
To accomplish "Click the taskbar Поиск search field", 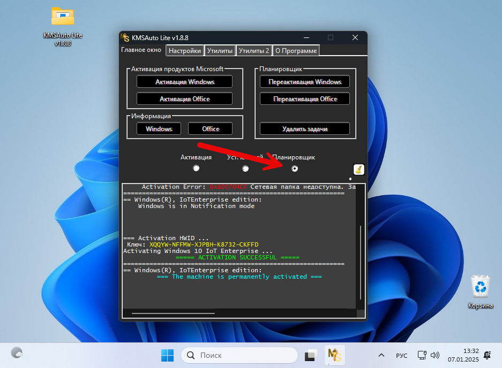I will [239, 355].
